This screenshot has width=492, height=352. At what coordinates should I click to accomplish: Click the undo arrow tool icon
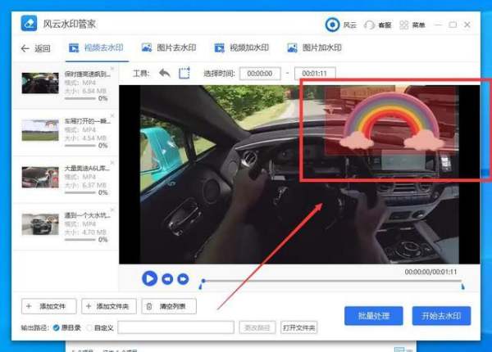tap(165, 73)
